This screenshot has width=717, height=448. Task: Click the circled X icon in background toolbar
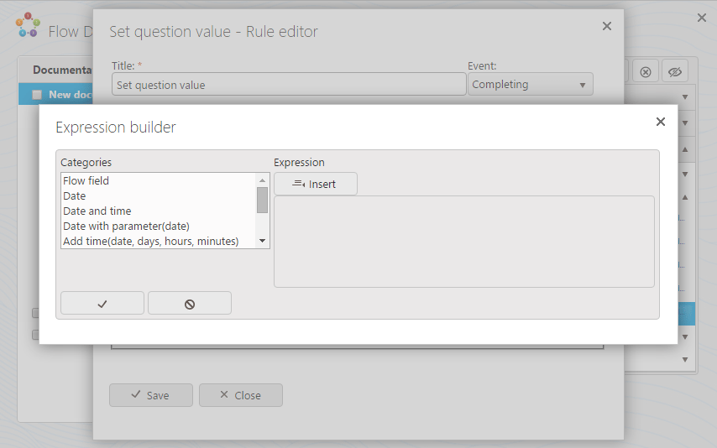[646, 72]
